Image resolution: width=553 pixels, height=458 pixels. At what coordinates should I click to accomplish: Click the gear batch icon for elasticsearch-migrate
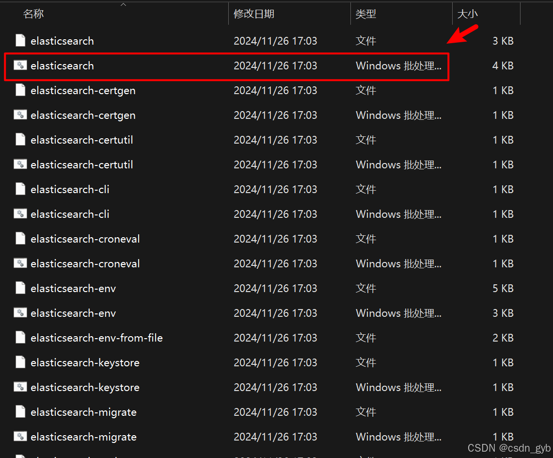point(20,436)
